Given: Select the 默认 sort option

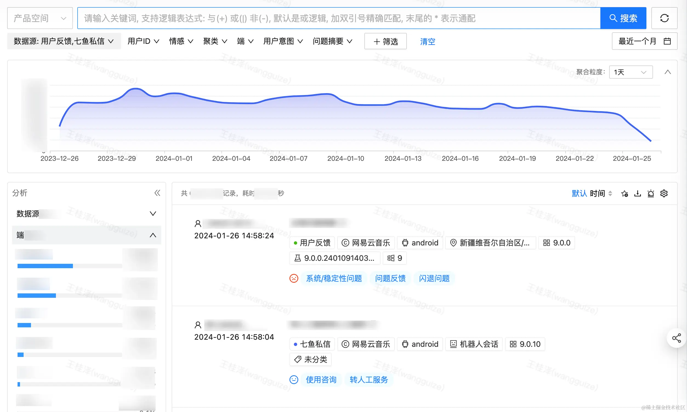Looking at the screenshot, I should pyautogui.click(x=579, y=193).
